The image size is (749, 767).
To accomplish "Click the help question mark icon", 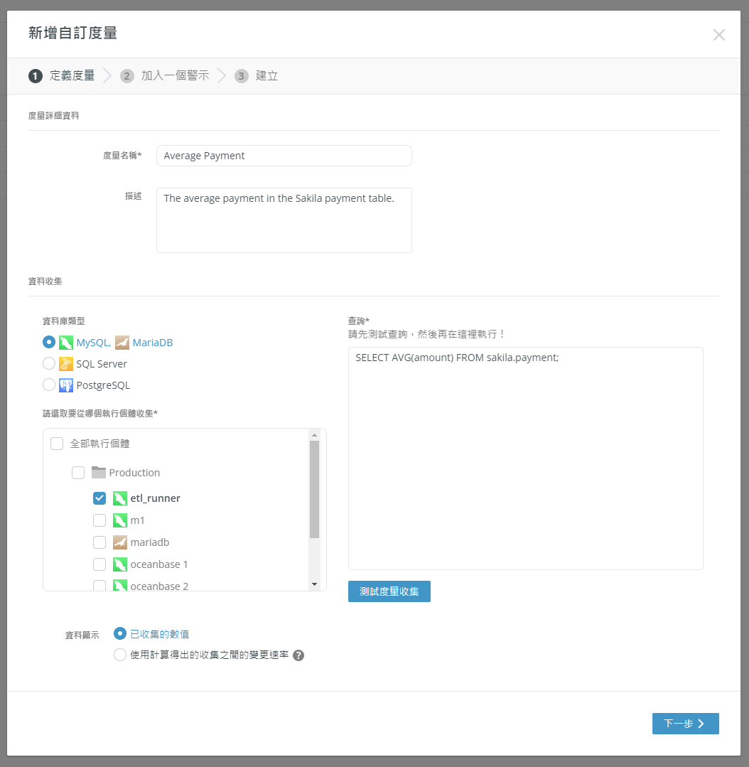I will click(298, 655).
